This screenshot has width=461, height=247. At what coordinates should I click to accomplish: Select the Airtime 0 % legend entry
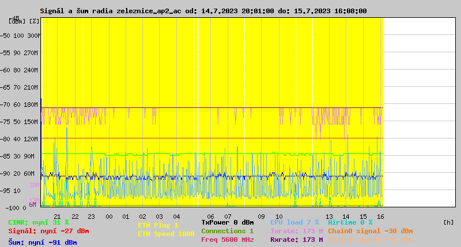click(350, 222)
